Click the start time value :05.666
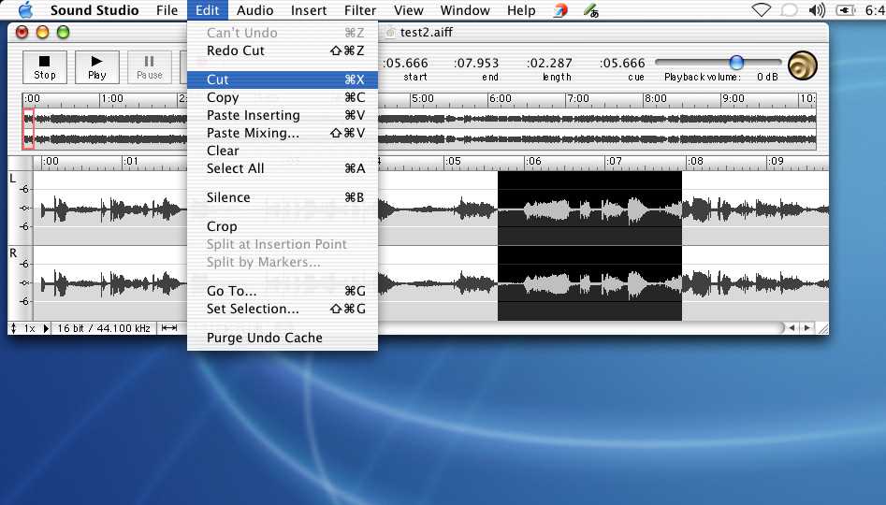 coord(405,64)
